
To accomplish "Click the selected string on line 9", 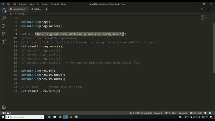I will 79,34.
